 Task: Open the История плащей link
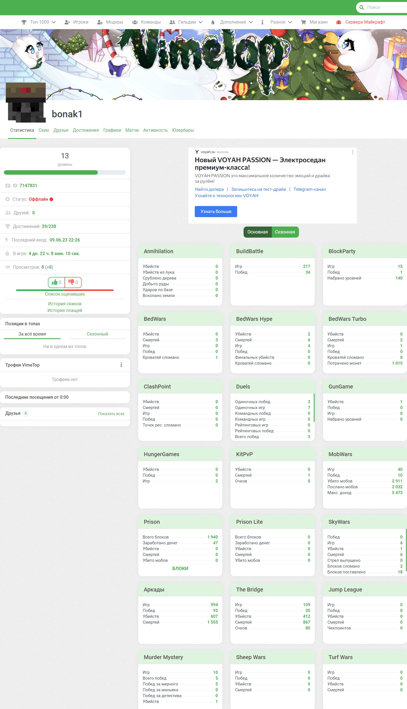65,311
